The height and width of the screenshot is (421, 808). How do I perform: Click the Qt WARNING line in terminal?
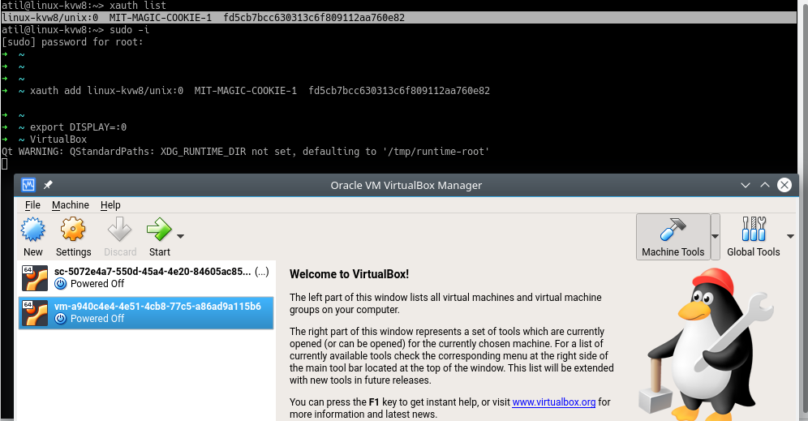point(245,152)
